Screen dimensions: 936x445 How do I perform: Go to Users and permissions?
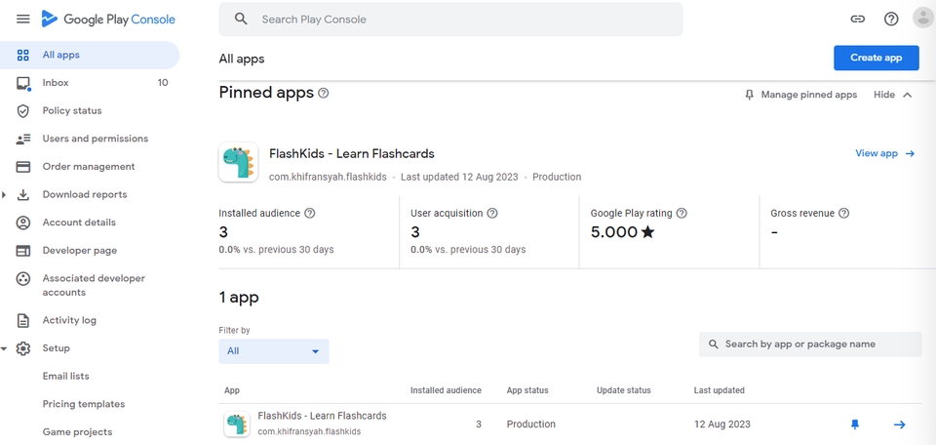point(90,139)
